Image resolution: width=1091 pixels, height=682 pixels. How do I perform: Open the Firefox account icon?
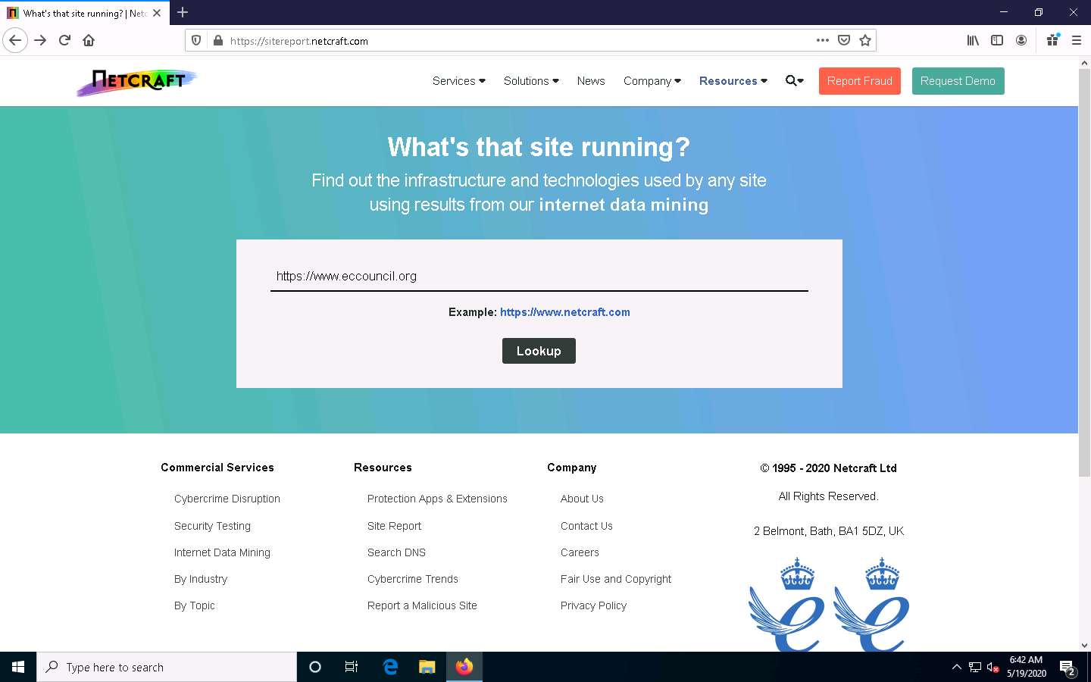click(1021, 40)
